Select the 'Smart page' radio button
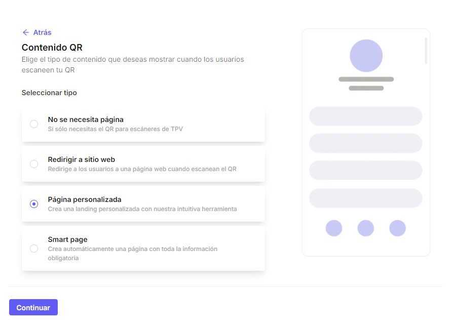Screen dimensions: 452x330 coord(34,248)
